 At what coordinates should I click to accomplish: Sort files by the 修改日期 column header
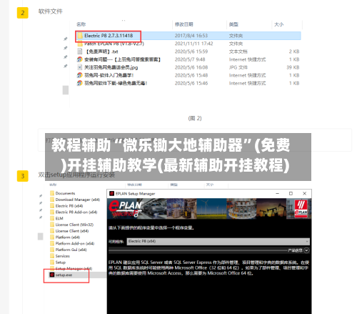pos(183,24)
